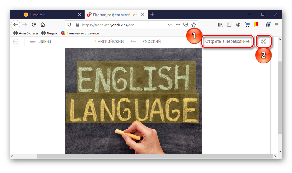The image size is (292, 173).
Task: Open a new browser tab
Action: point(152,14)
